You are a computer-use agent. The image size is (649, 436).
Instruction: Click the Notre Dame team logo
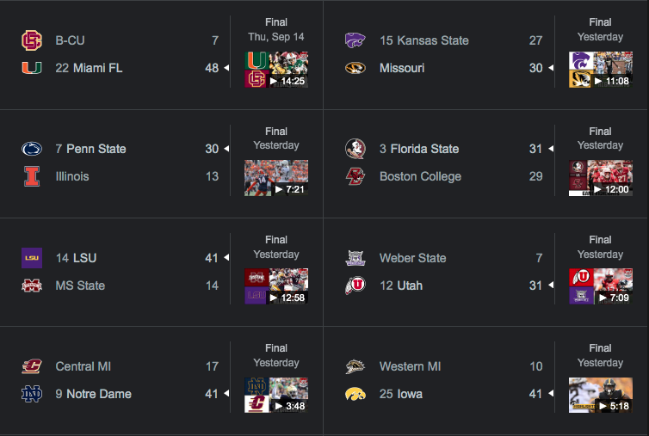32,394
